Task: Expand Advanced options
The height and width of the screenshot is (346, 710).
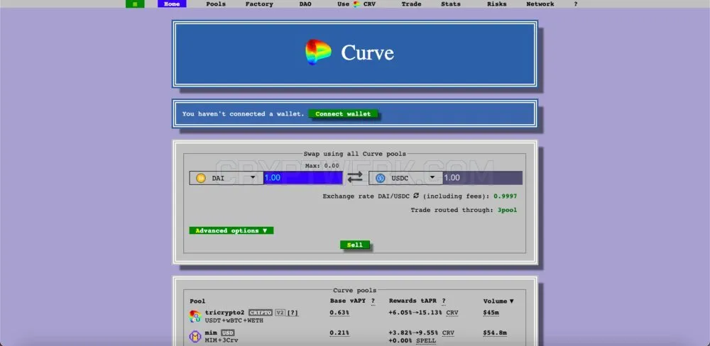Action: [231, 230]
